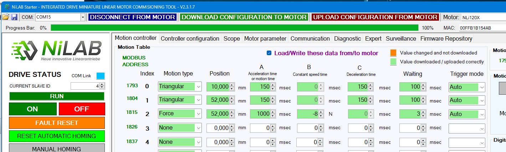Increase the Current Slave ID spinner

point(102,84)
